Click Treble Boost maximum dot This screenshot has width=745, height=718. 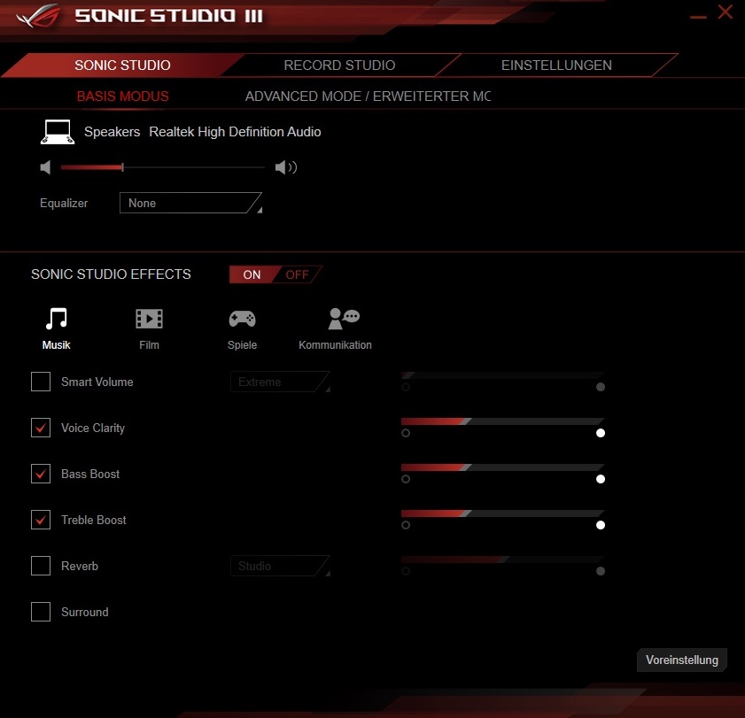pyautogui.click(x=601, y=525)
